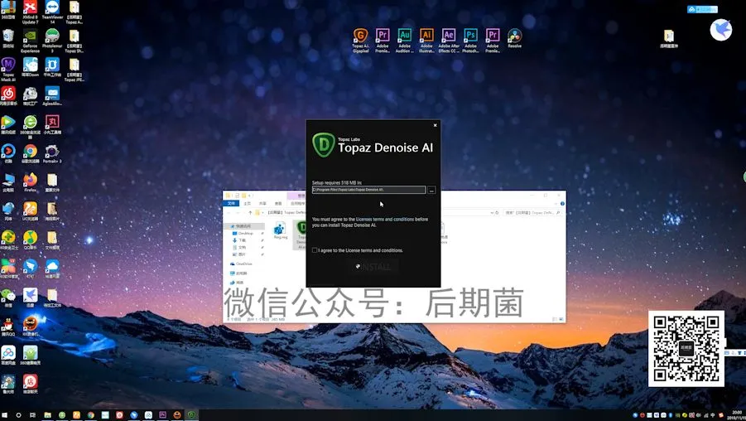The width and height of the screenshot is (746, 421).
Task: Open Google Chrome desktop icon
Action: (x=30, y=154)
